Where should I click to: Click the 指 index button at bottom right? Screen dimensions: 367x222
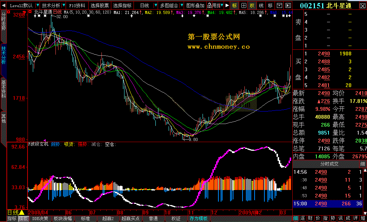coord(325,219)
